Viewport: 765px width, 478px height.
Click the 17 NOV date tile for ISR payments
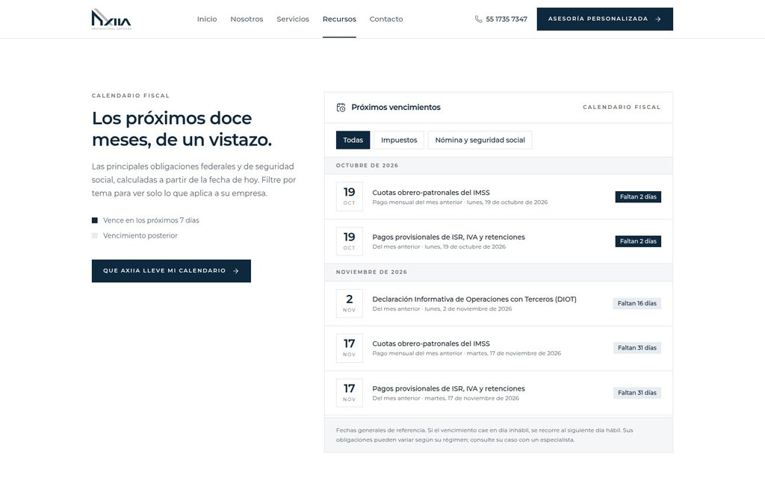[x=350, y=393]
